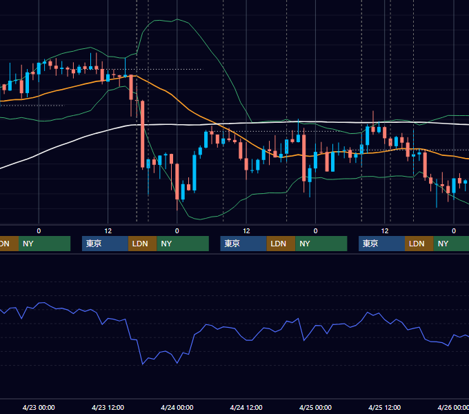Select the NY session block spanning 4/25 00:00

(321, 244)
